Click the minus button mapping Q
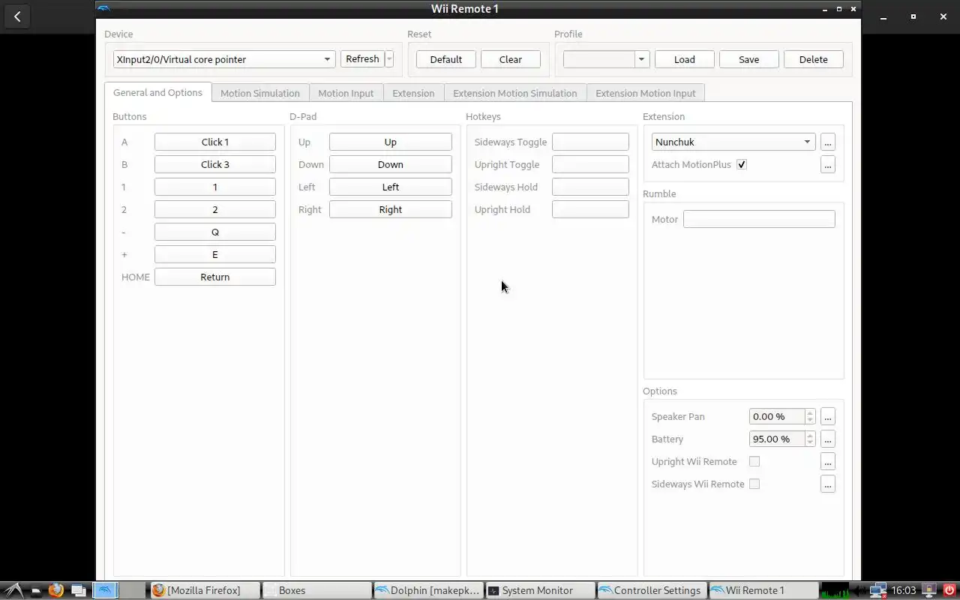The image size is (960, 600). 215,232
